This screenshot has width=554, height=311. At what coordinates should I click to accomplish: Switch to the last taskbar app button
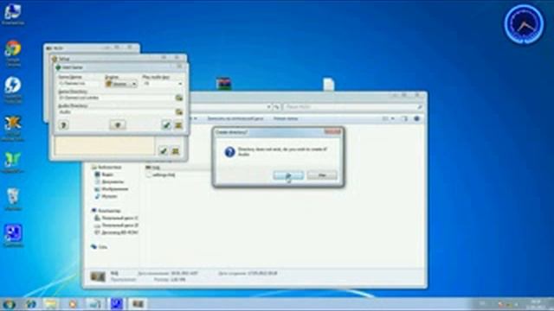(x=138, y=304)
